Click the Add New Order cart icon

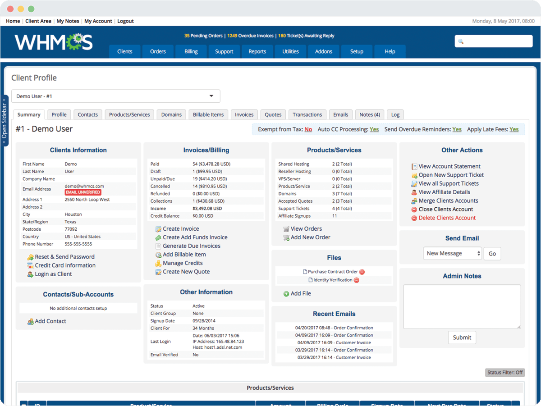pyautogui.click(x=286, y=238)
